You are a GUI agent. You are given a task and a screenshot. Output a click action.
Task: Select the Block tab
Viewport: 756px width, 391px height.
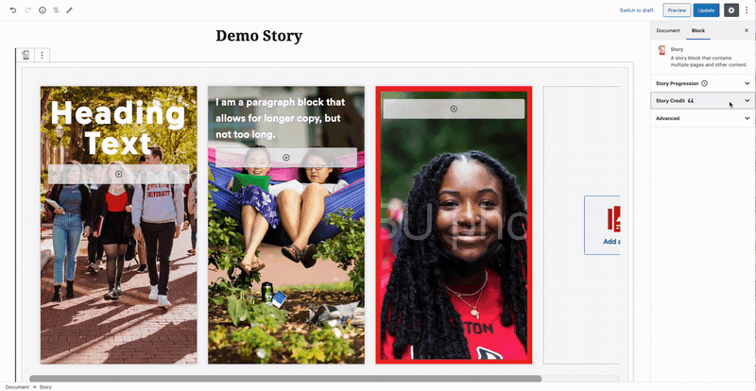[x=698, y=30]
